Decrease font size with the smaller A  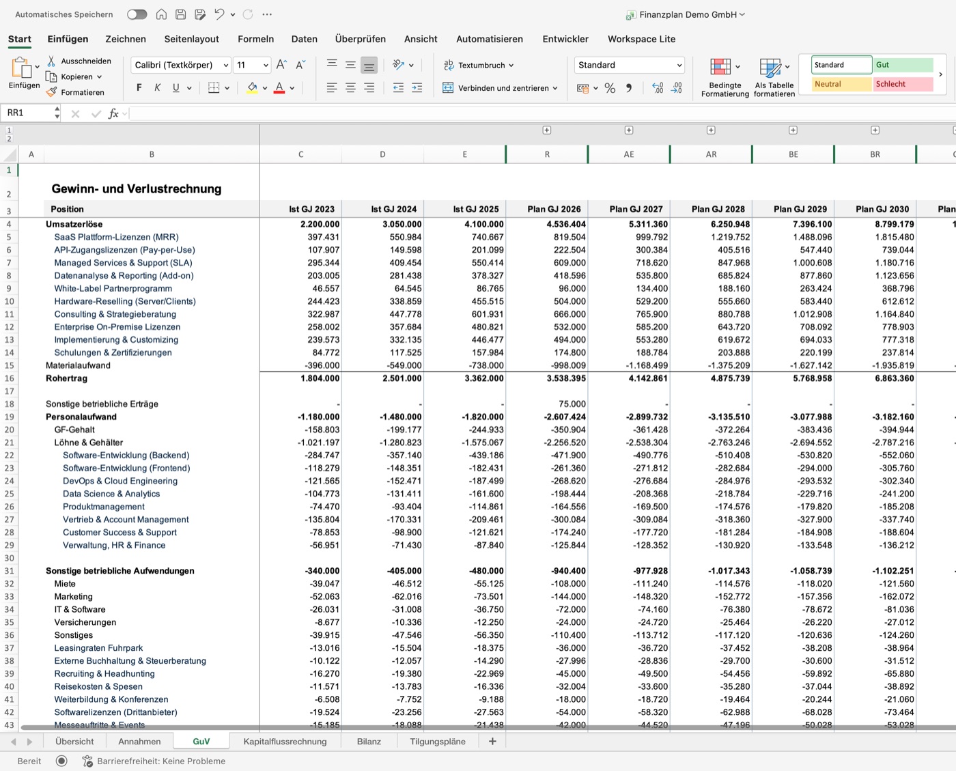(300, 65)
